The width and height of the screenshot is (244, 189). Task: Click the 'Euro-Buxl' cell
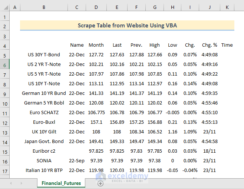(x=44, y=122)
